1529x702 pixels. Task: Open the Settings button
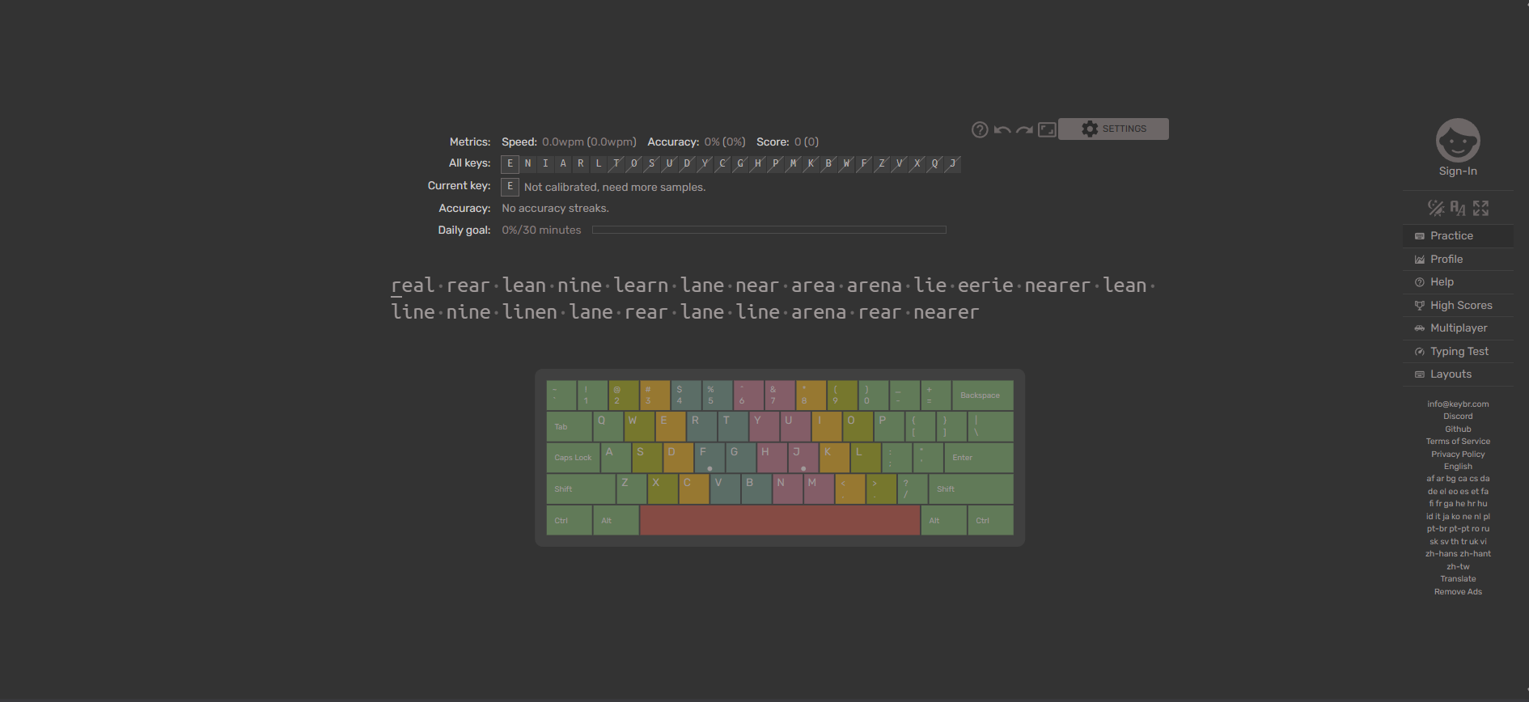click(x=1113, y=129)
